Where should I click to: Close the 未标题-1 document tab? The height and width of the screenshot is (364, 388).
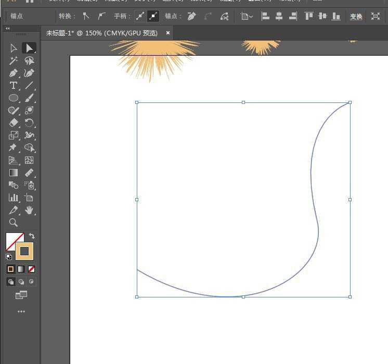tap(168, 33)
